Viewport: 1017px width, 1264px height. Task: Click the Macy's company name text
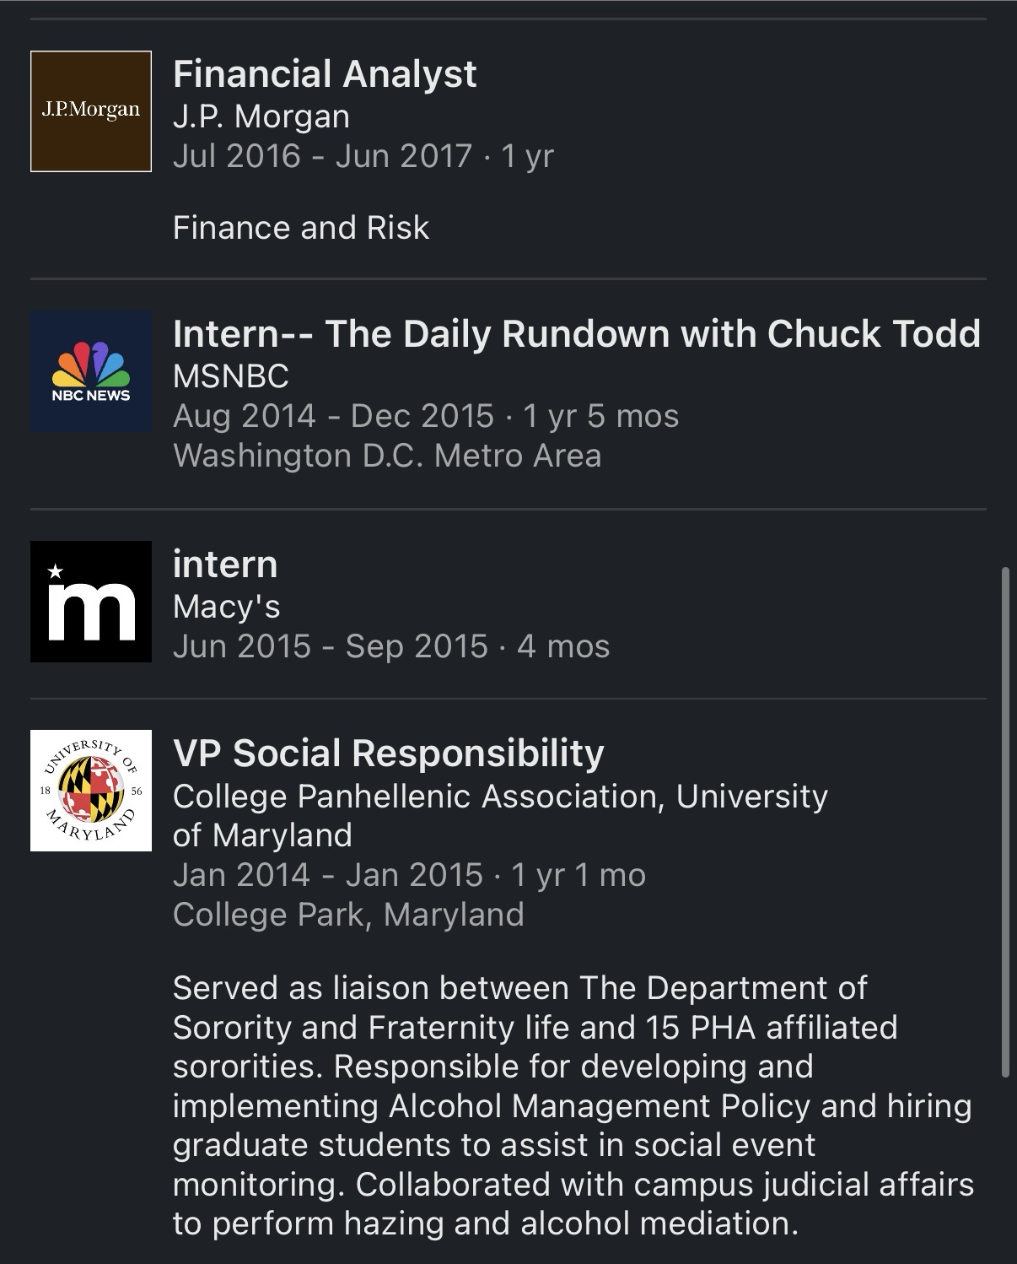pos(226,607)
